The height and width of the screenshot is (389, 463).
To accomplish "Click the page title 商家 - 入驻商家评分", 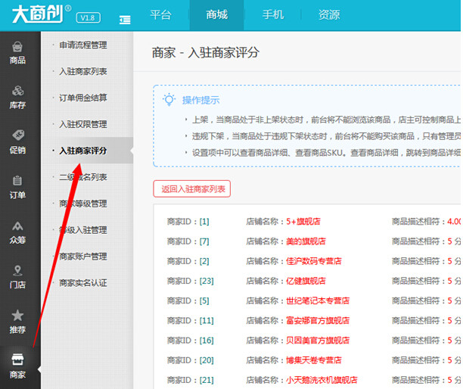I will coord(206,52).
